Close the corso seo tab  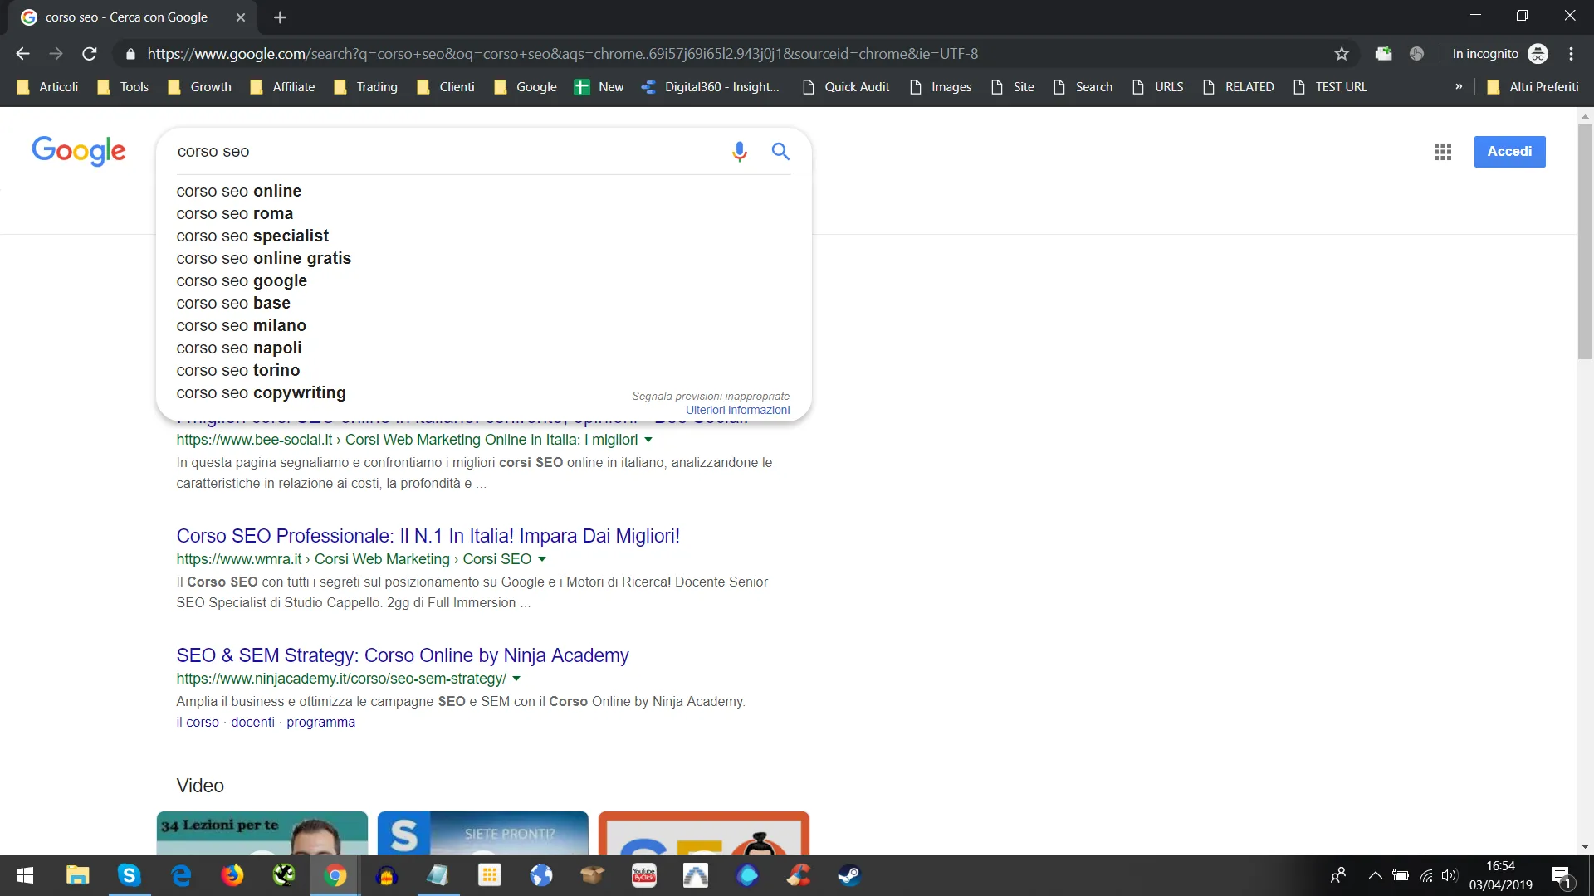click(x=241, y=17)
